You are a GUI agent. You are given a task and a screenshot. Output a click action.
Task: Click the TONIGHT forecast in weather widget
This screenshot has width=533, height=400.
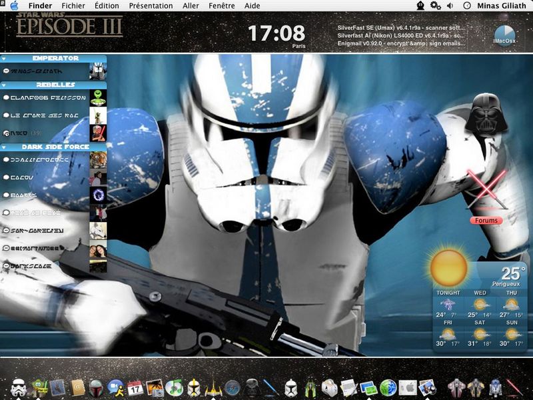(x=448, y=305)
